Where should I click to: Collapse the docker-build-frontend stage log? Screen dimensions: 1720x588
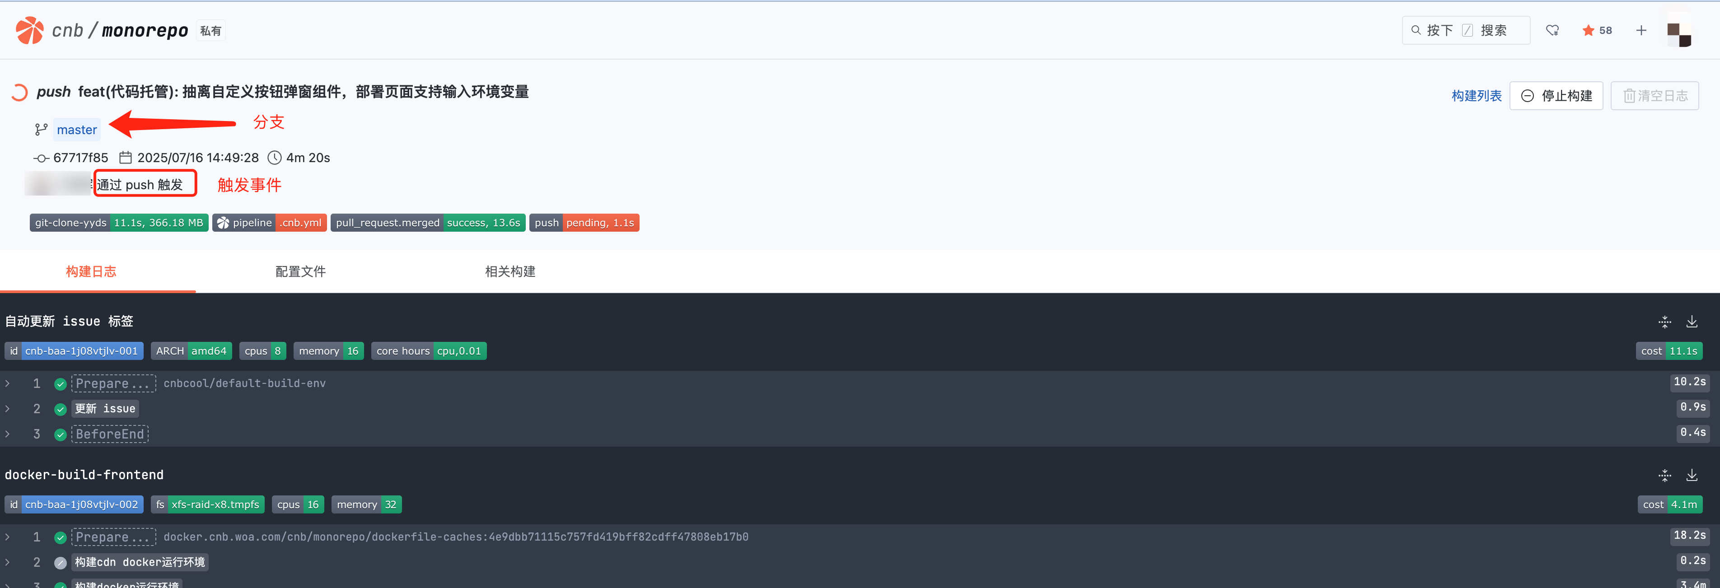pyautogui.click(x=1664, y=475)
